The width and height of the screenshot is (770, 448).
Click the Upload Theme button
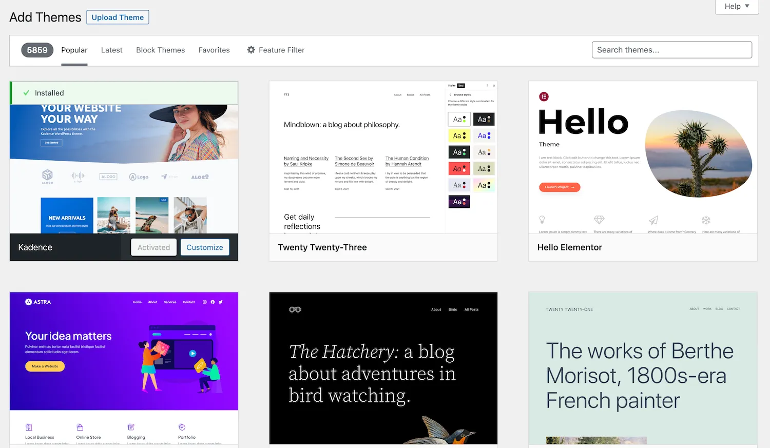118,17
